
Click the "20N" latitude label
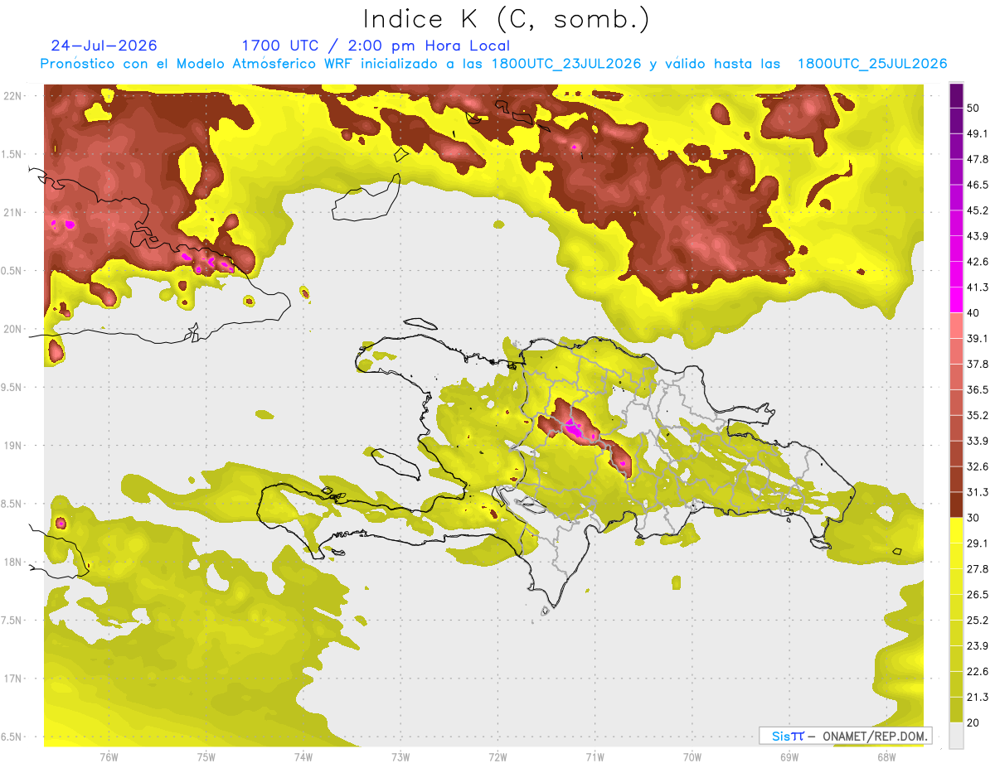12,329
